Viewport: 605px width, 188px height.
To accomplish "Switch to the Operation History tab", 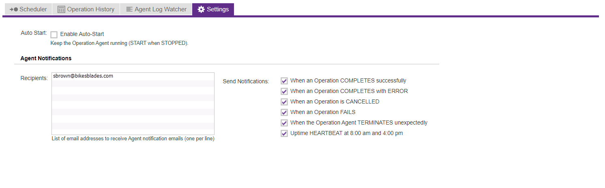I will pyautogui.click(x=90, y=9).
